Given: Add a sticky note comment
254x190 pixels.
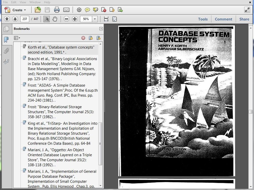Looking at the screenshot, I should 87,10.
